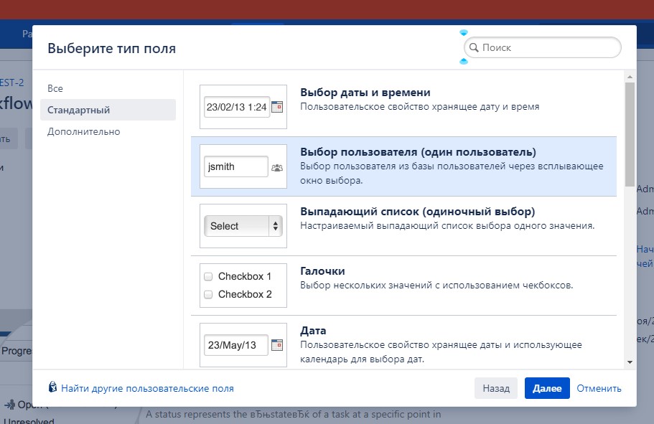The height and width of the screenshot is (424, 654).
Task: Click the user picker icon next to jsmith
Action: [x=277, y=167]
